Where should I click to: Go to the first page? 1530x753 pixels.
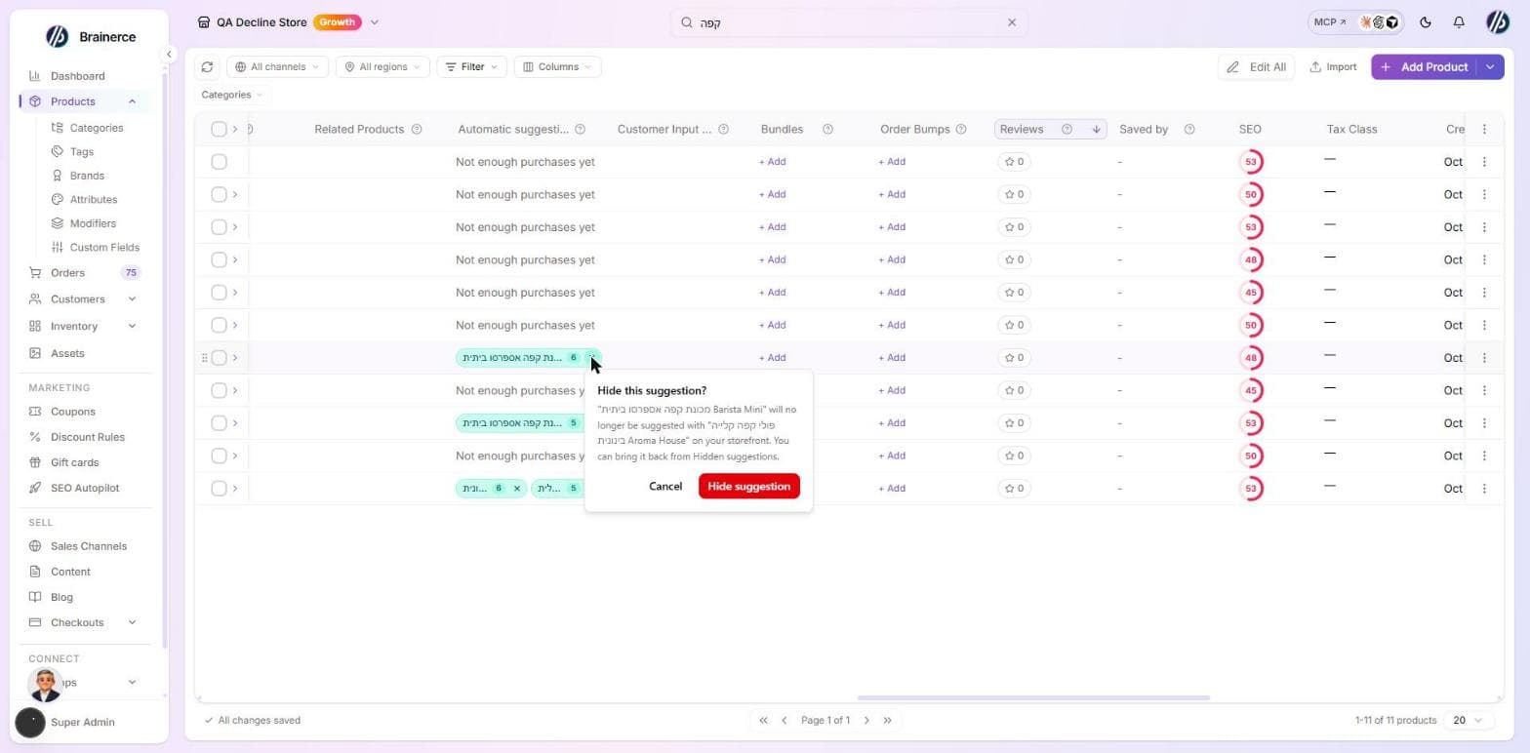pos(763,721)
